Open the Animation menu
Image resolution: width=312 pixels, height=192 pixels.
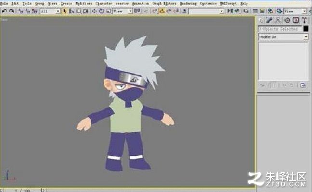(141, 3)
